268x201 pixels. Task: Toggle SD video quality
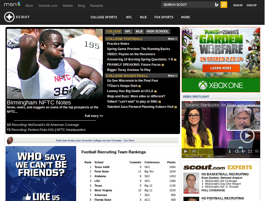point(256,151)
